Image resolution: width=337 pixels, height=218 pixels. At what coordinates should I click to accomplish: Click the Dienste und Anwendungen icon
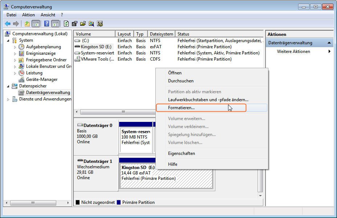(15, 99)
